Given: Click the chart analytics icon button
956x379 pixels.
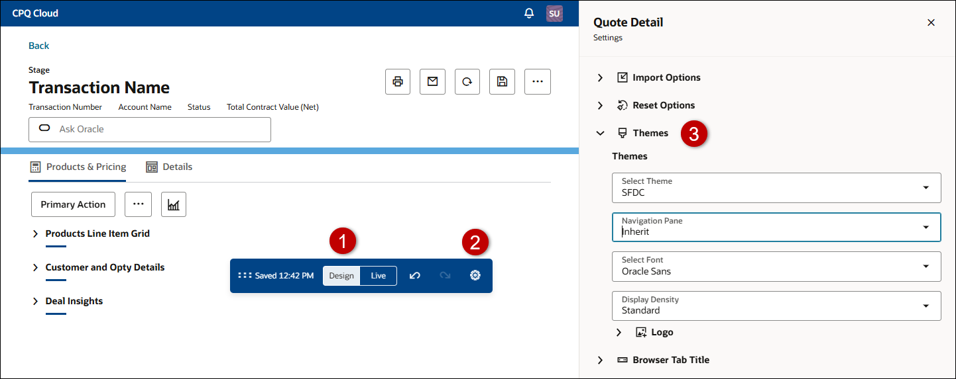Looking at the screenshot, I should coord(174,204).
